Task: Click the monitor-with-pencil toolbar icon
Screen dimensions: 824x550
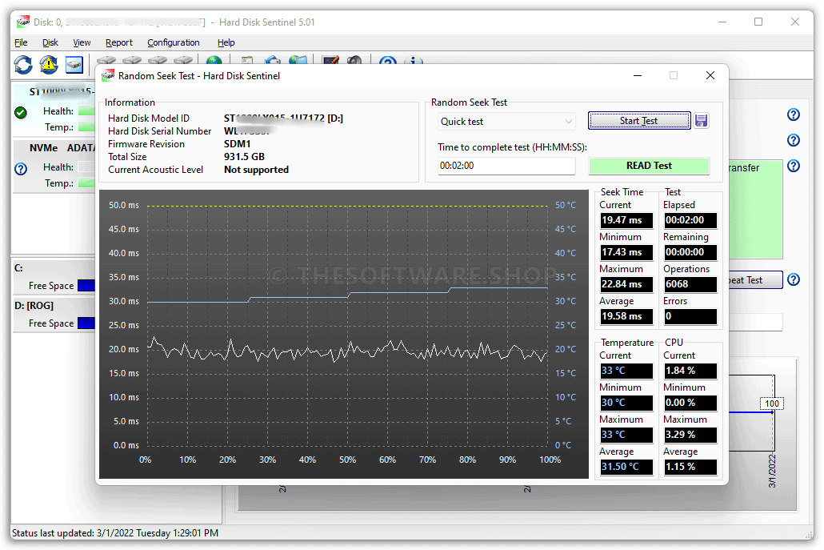Action: [330, 61]
